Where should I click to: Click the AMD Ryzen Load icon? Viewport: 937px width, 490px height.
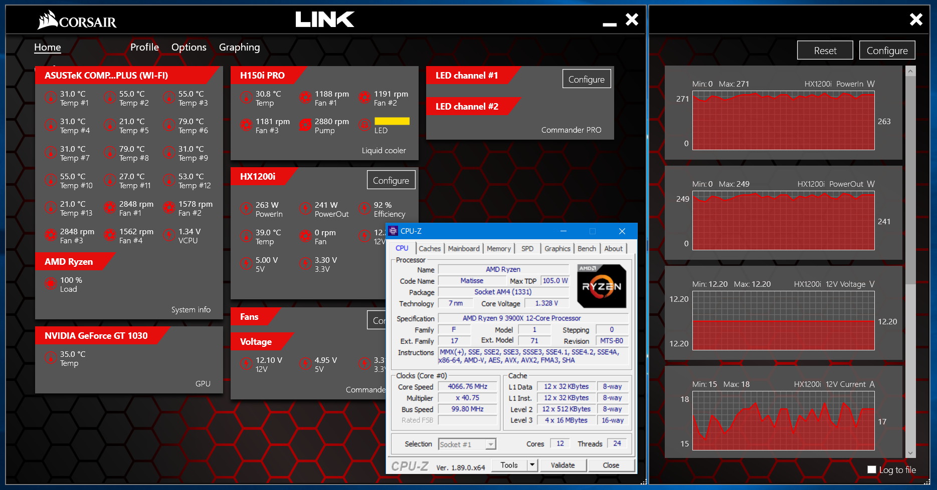pos(51,284)
